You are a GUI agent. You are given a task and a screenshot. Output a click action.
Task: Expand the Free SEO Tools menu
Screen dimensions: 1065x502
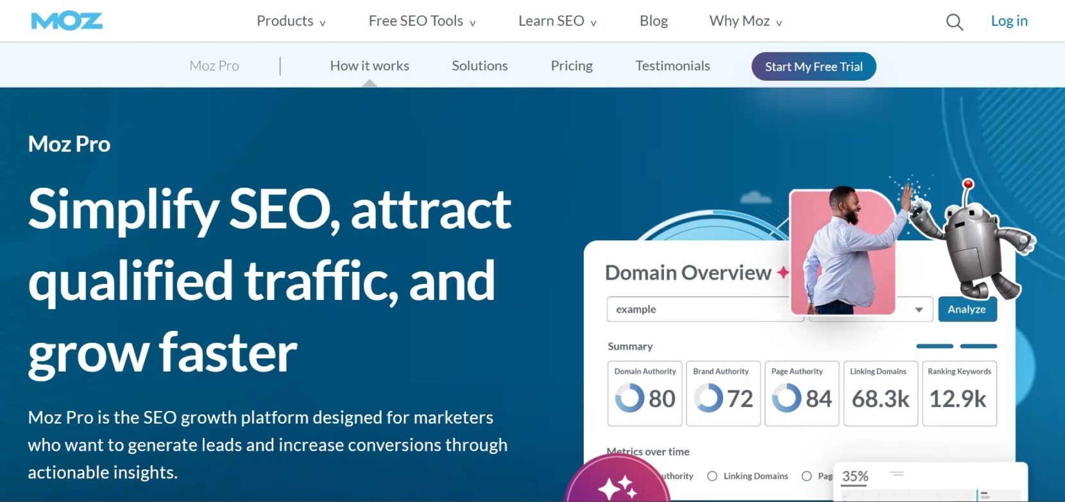(x=422, y=21)
